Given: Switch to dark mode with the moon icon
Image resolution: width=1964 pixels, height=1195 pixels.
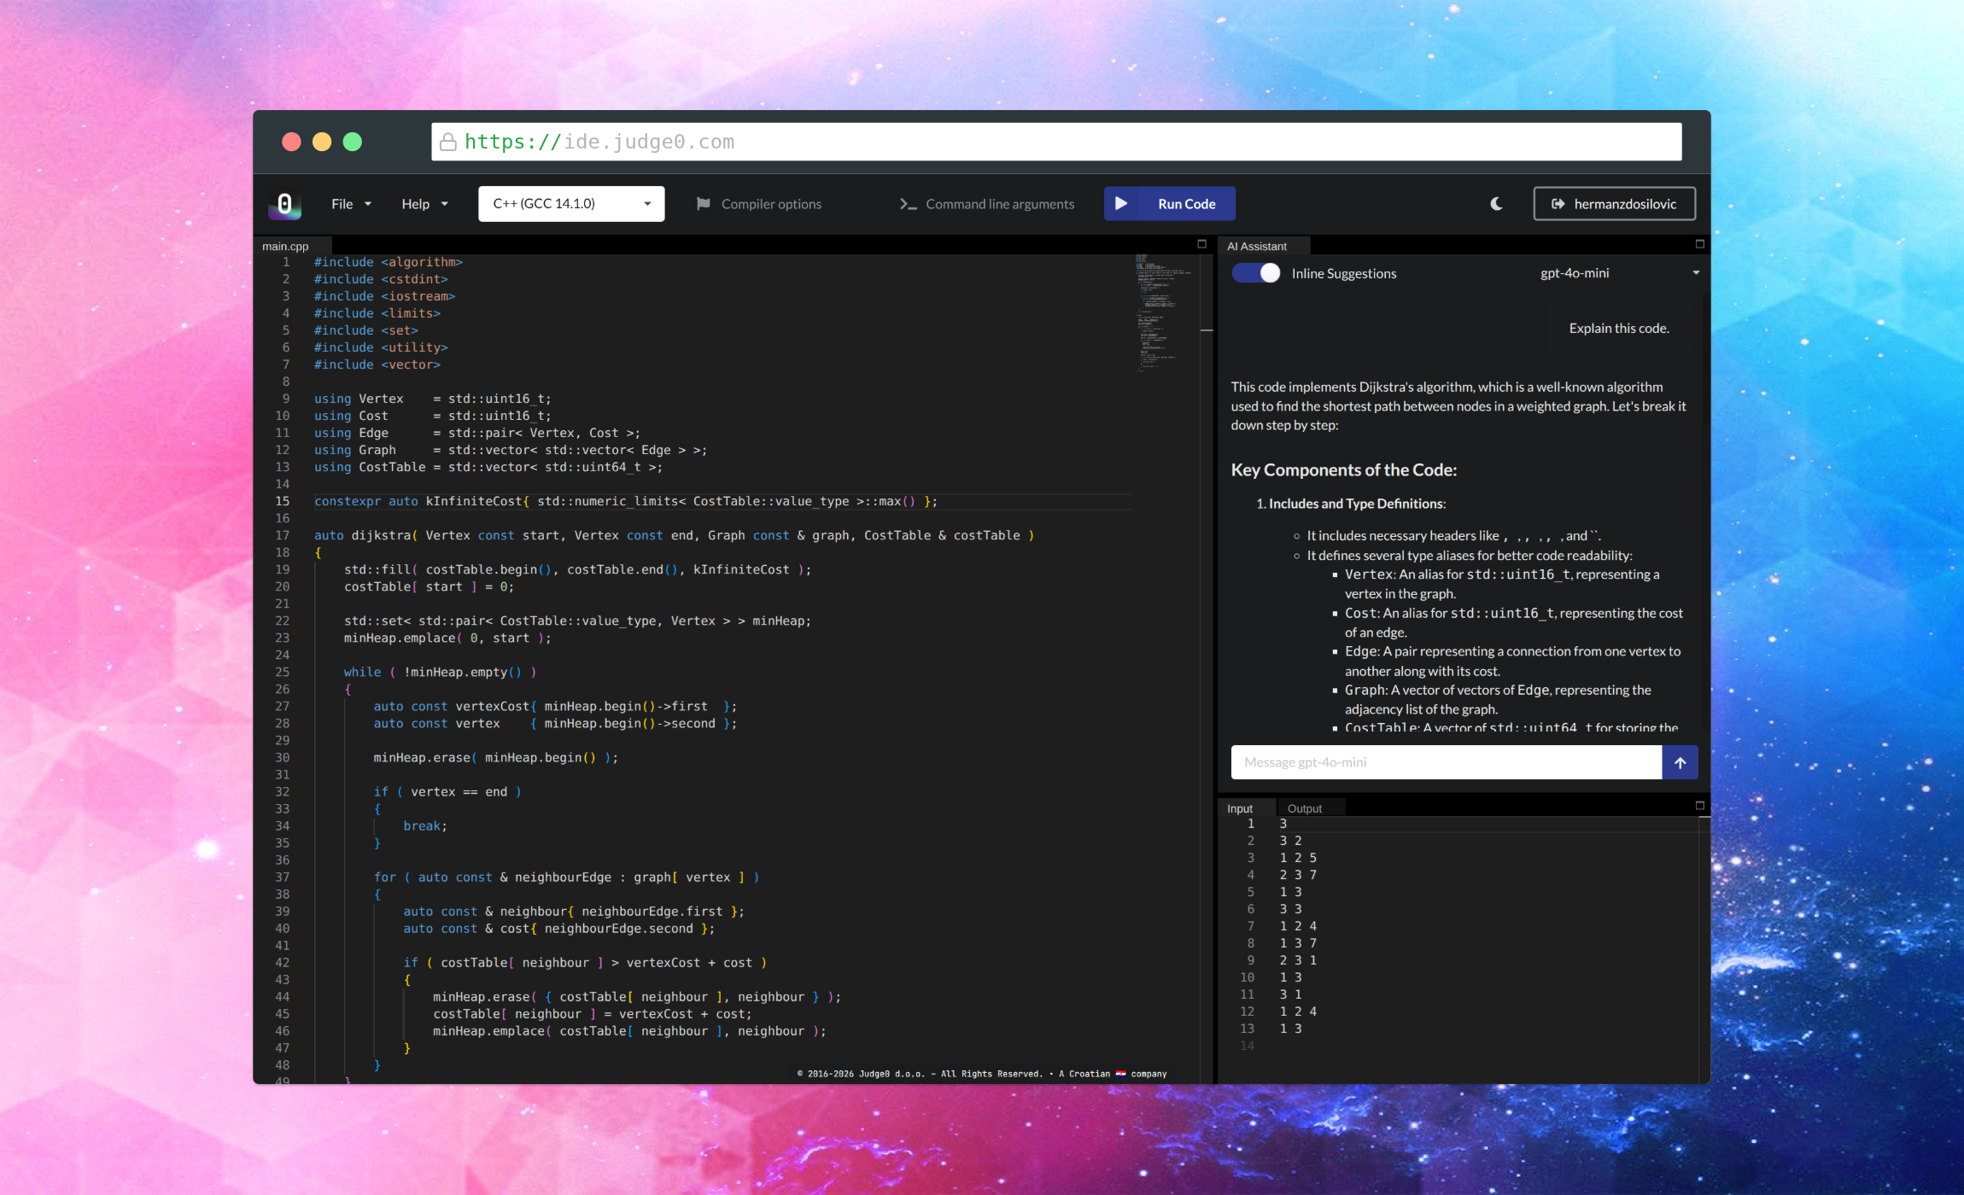Looking at the screenshot, I should pyautogui.click(x=1495, y=204).
